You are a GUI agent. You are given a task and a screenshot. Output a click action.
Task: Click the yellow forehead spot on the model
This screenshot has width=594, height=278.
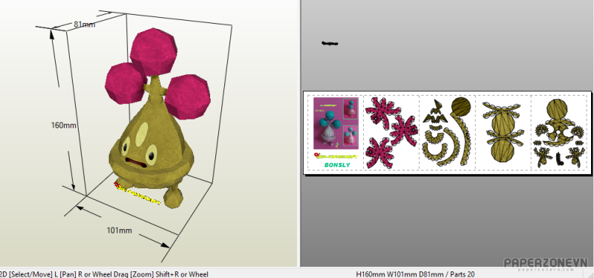142,134
